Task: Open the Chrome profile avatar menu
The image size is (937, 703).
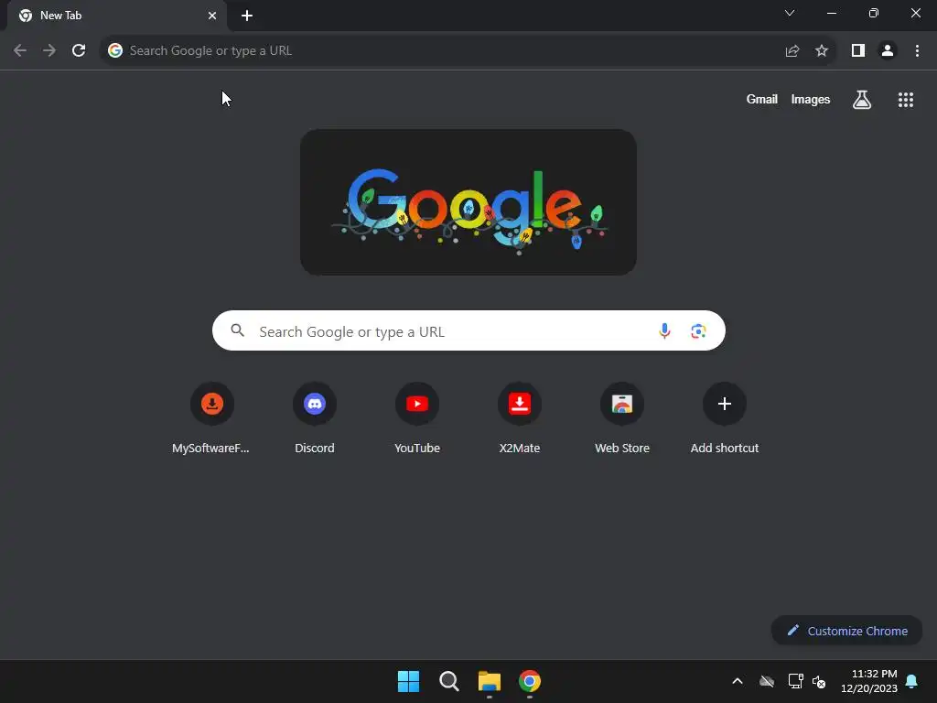Action: click(888, 51)
